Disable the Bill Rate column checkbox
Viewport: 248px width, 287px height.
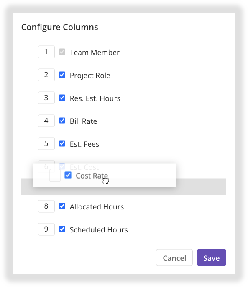click(x=62, y=121)
